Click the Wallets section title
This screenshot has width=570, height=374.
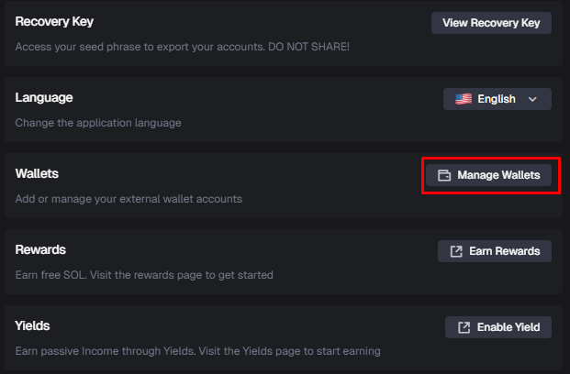(37, 173)
